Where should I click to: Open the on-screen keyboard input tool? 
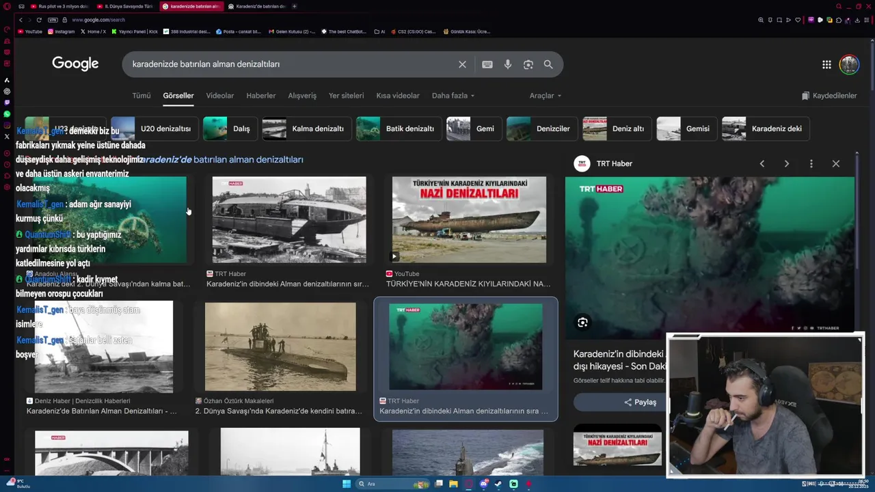click(487, 64)
